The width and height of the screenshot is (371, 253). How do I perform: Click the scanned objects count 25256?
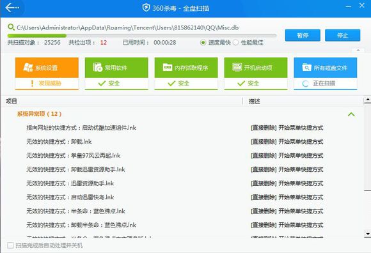click(x=52, y=43)
